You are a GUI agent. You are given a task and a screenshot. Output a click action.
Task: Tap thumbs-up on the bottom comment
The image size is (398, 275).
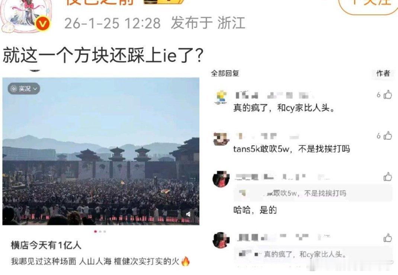point(388,238)
